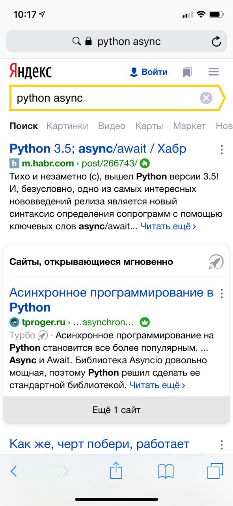Open Асинхронное программирование в Python result
233x506 pixels.
coord(112,300)
